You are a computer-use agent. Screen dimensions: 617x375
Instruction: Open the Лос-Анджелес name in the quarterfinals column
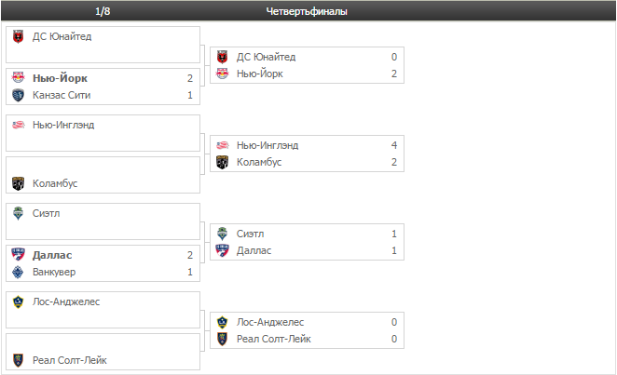[x=270, y=322]
